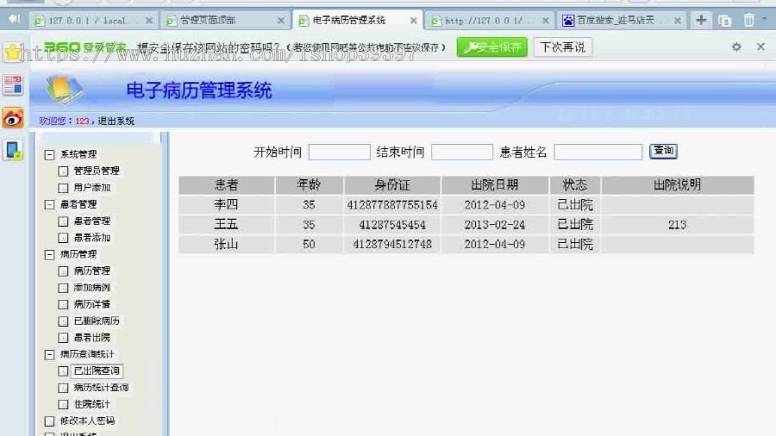Switch to the http://127.0.0.1 tab
This screenshot has height=436, width=776.
tap(489, 21)
